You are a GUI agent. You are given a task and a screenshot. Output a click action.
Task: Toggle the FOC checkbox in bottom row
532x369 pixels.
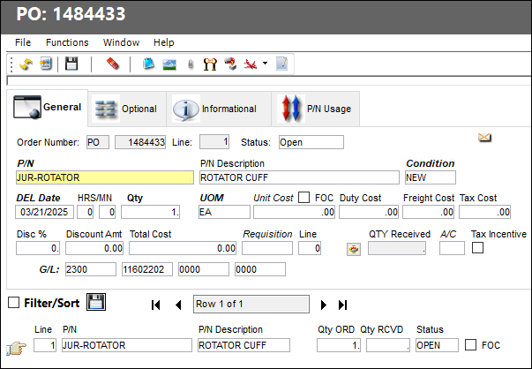point(470,345)
